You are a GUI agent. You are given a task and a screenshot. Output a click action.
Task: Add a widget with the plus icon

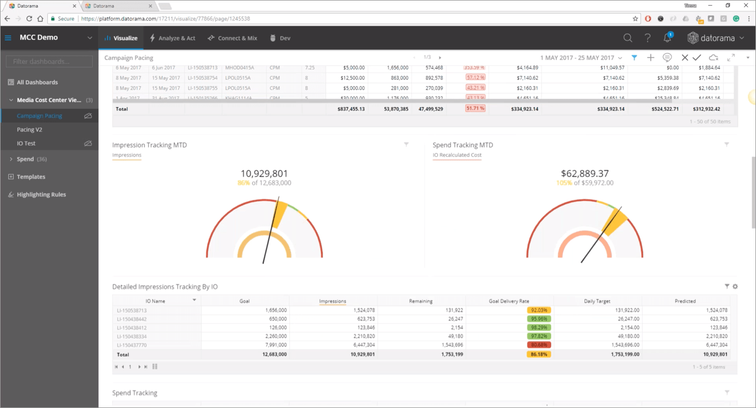(x=650, y=58)
